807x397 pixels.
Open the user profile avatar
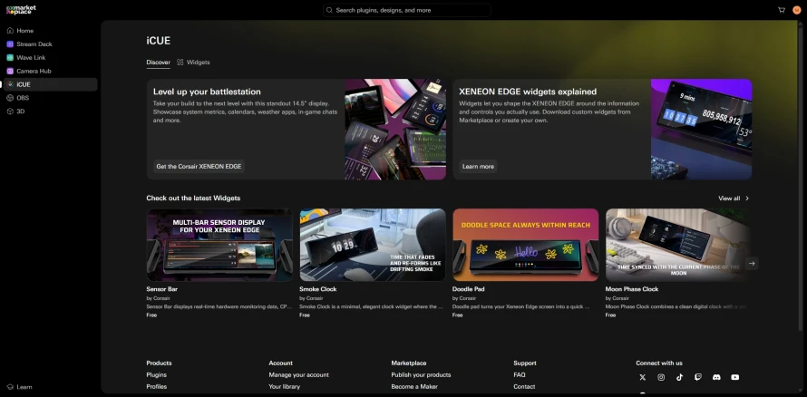(x=797, y=10)
